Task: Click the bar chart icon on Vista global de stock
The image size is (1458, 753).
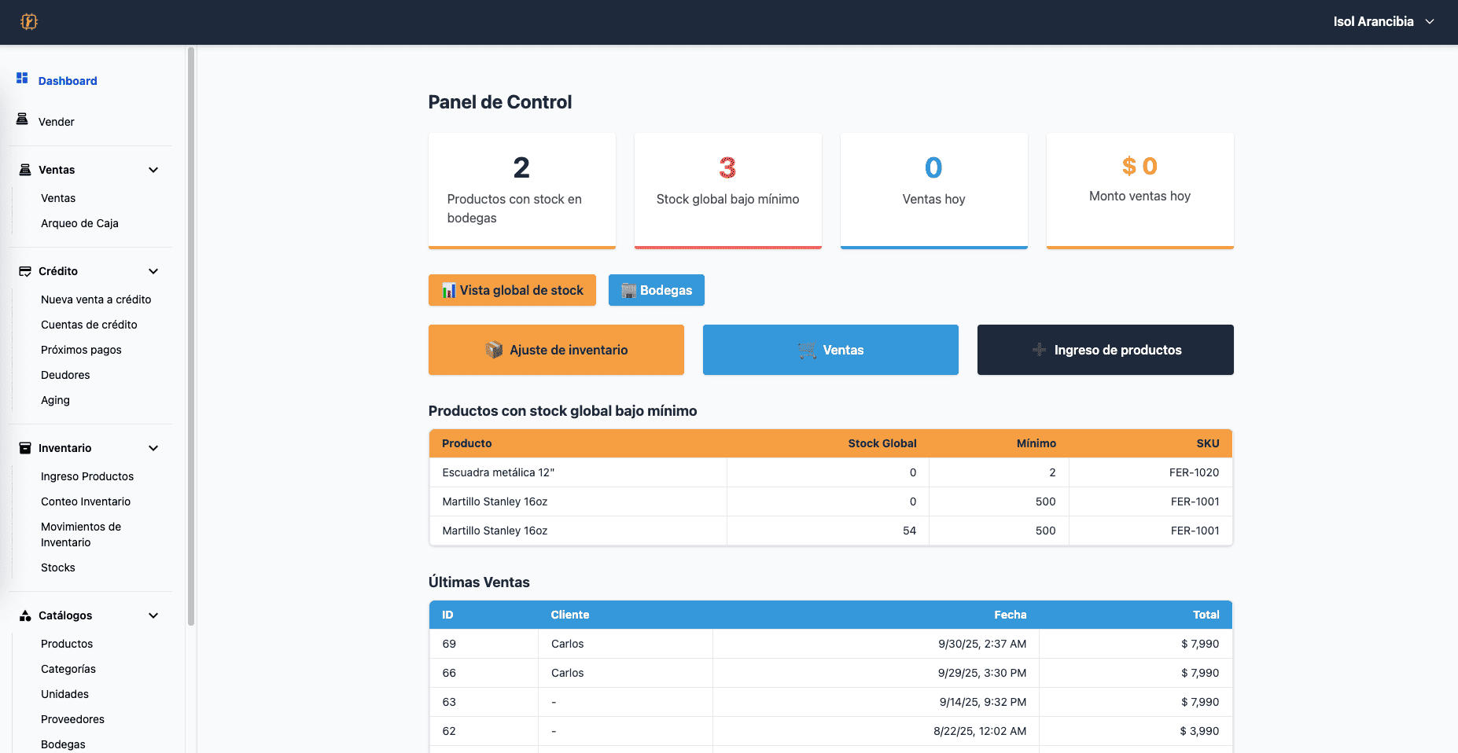Action: point(449,290)
